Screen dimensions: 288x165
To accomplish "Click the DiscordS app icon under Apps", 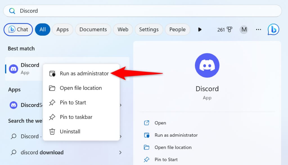I will 13,105.
